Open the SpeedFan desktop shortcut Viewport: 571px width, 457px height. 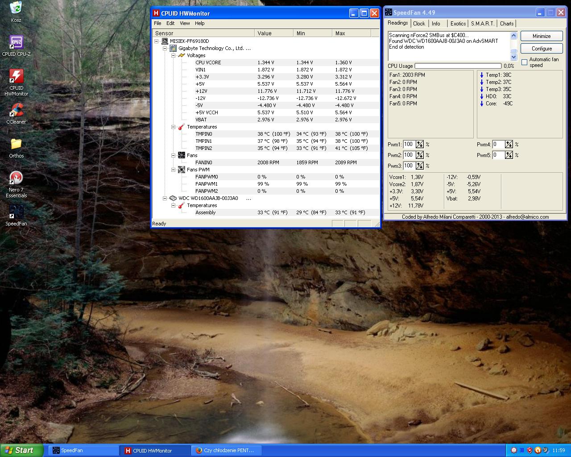pos(16,212)
